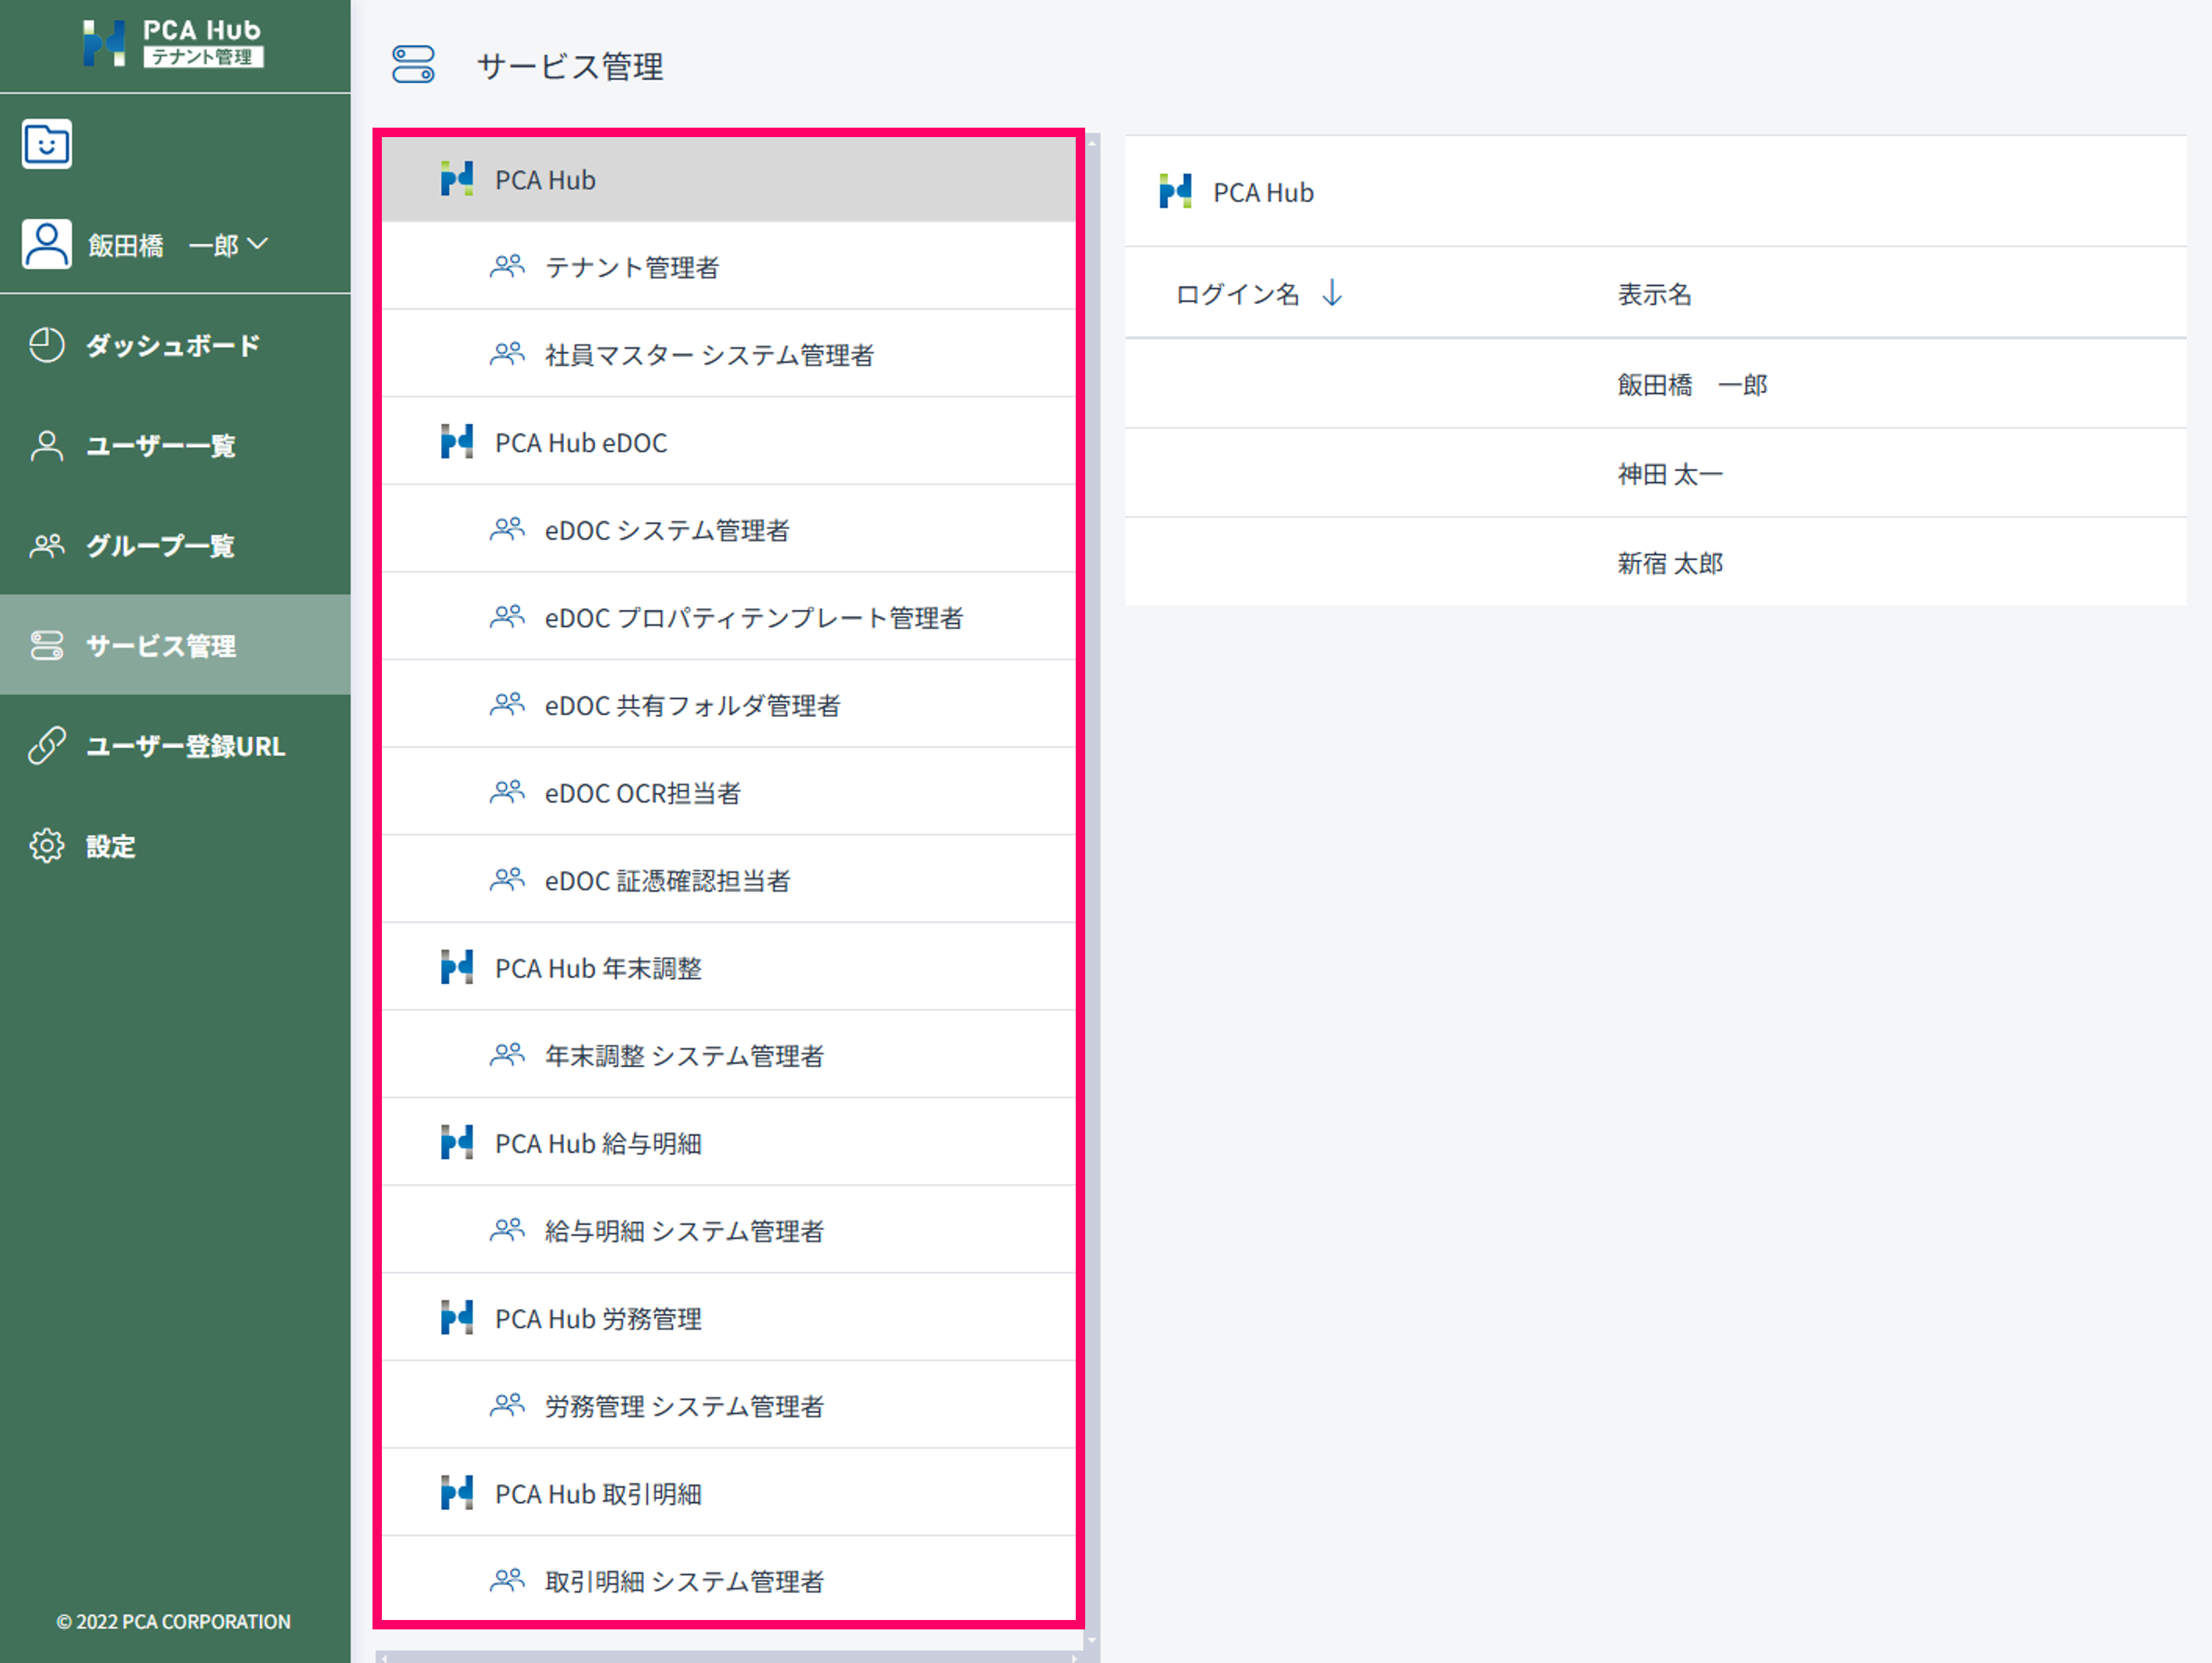2212x1663 pixels.
Task: Click the user avatar icon for 飯田橋 一郎
Action: point(47,244)
